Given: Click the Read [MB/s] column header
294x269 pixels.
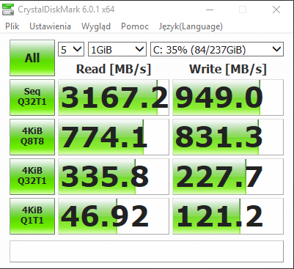Looking at the screenshot, I should (114, 69).
